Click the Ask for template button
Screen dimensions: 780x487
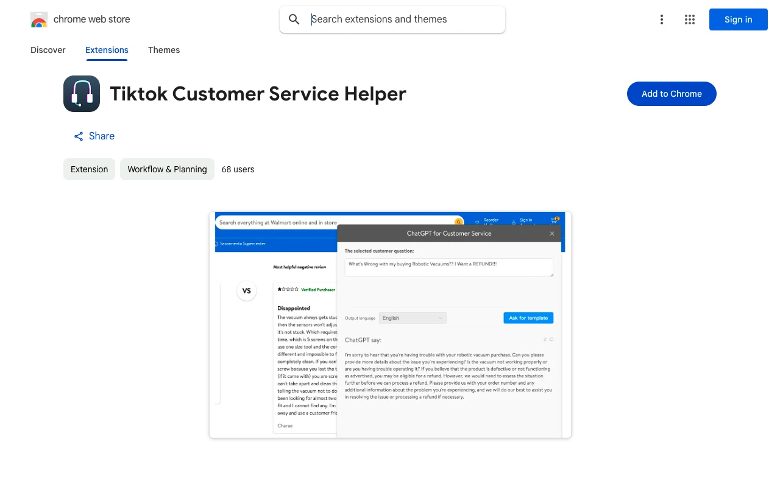coord(528,318)
